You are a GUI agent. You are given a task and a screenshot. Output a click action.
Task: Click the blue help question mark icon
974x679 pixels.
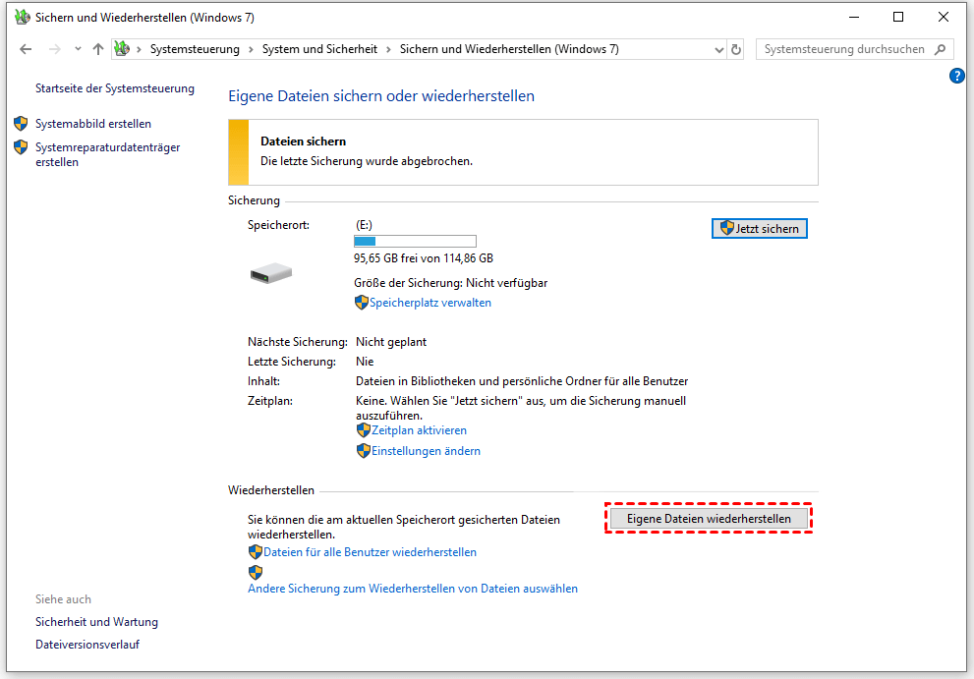(957, 76)
